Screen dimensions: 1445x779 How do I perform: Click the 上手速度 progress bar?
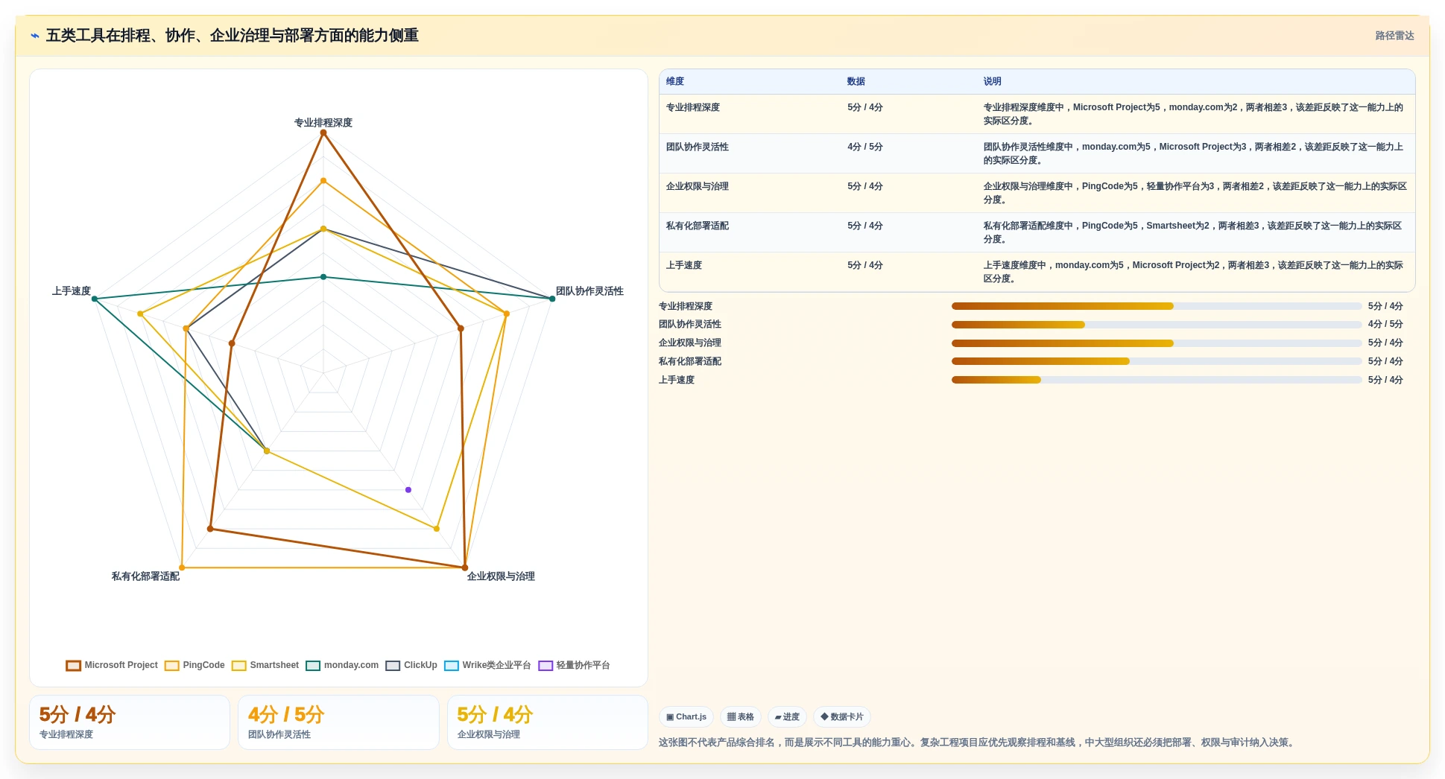pyautogui.click(x=1157, y=380)
